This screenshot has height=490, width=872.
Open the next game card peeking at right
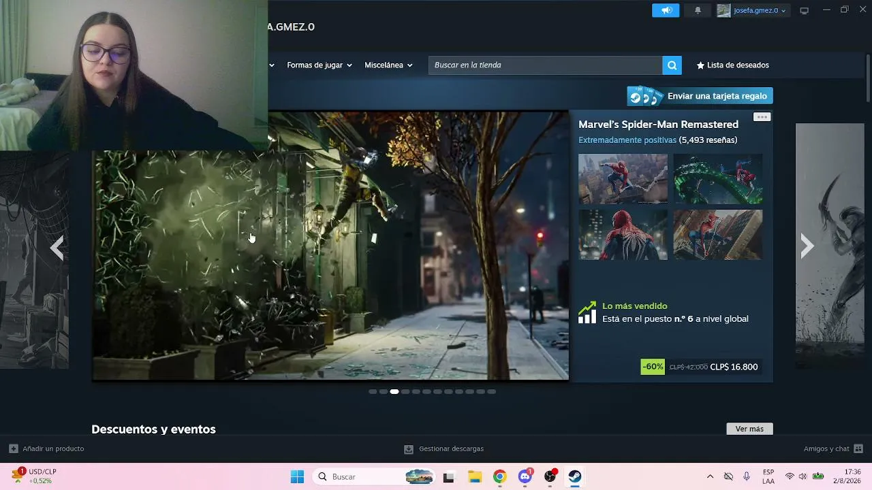[830, 246]
